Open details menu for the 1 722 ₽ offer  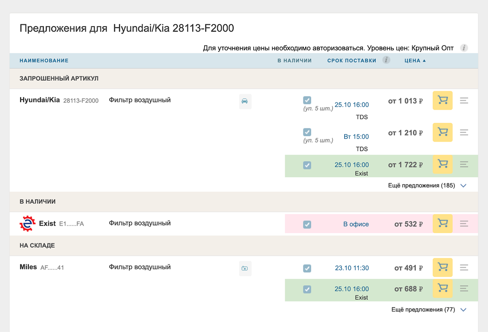tap(464, 164)
